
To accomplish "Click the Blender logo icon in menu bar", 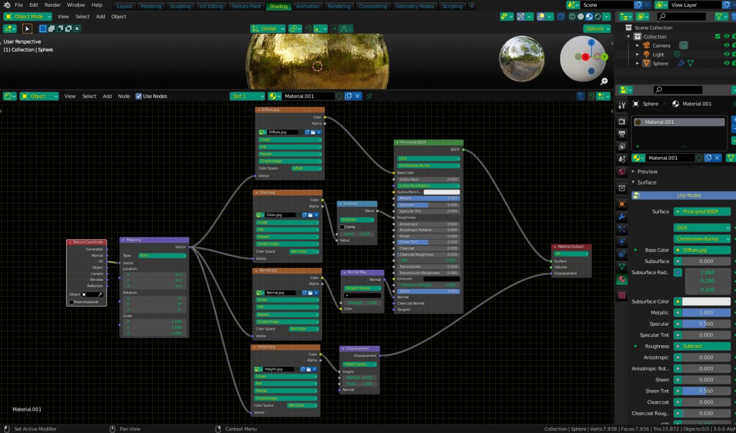I will (6, 5).
